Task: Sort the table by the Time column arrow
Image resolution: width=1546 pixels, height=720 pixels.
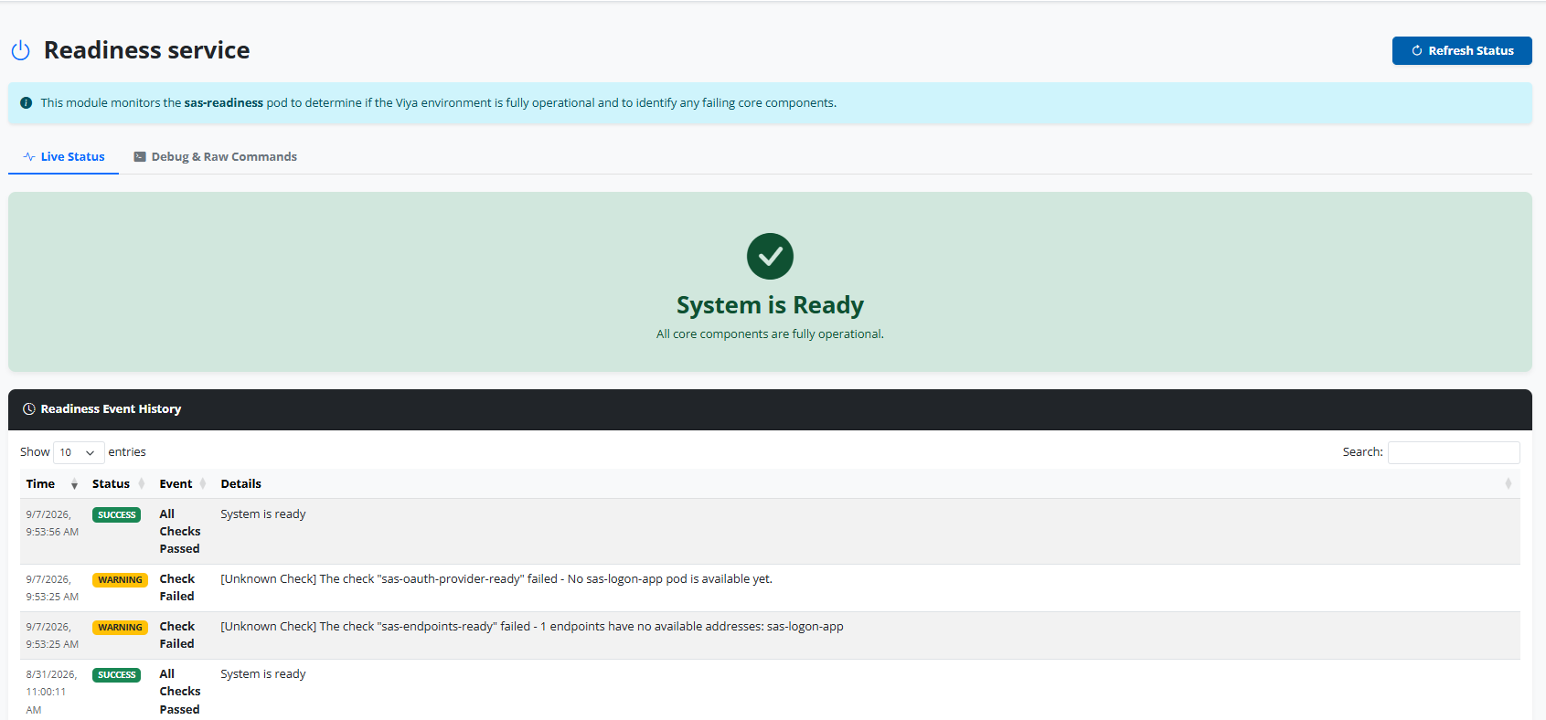Action: 74,484
